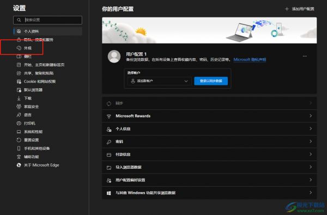Viewport: 327px width, 215px height.
Task: Click the 打印机 printer icon
Action: coord(19,123)
